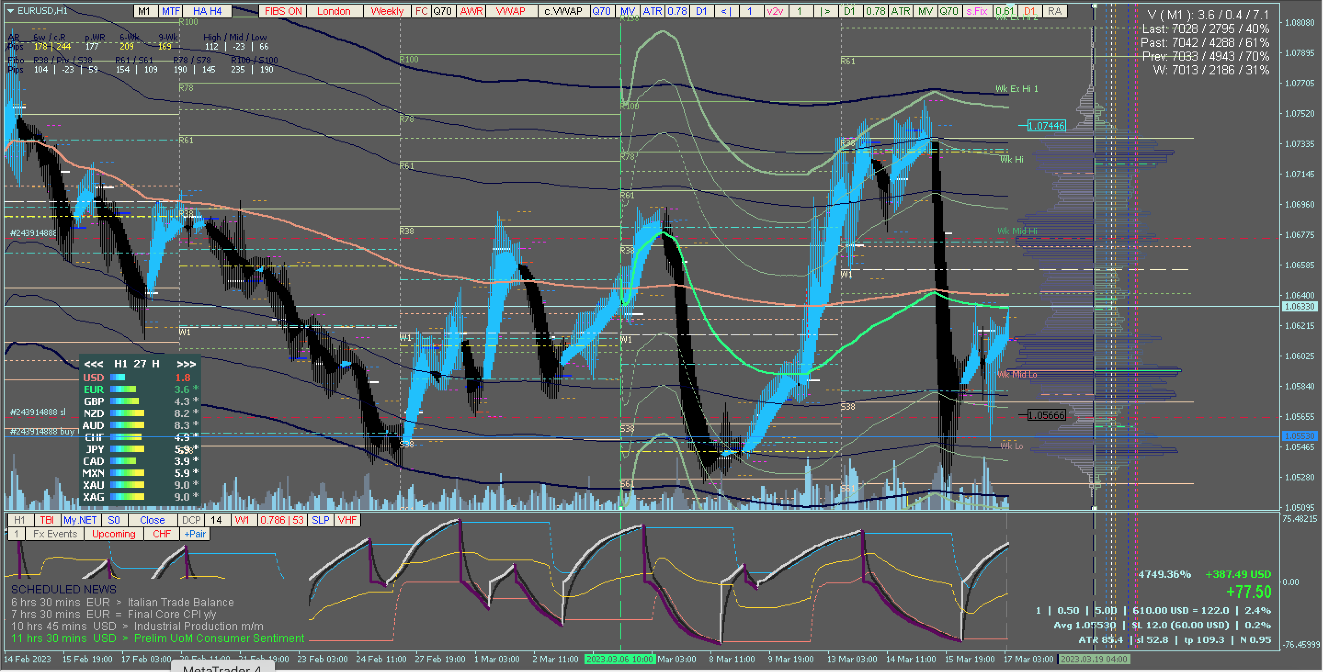
Task: Toggle the AWR indicator button
Action: (471, 11)
